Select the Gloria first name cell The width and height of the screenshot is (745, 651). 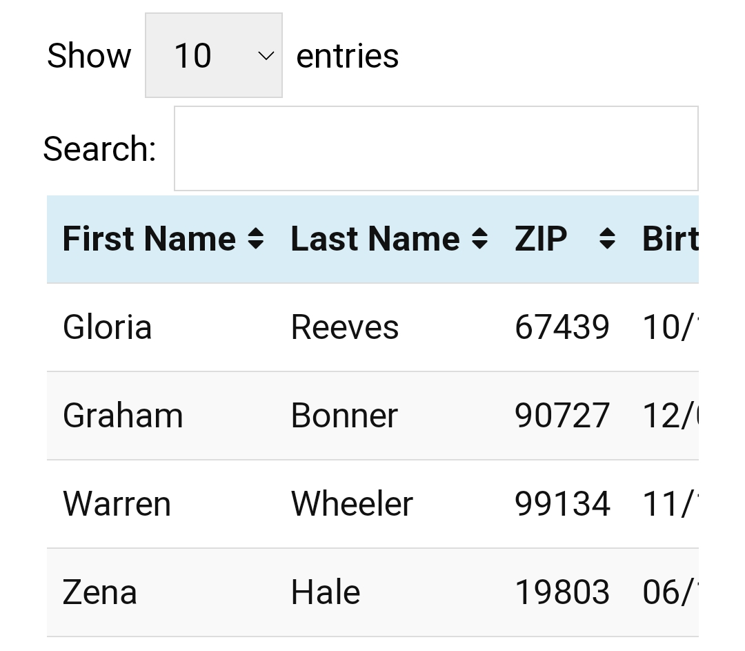[x=107, y=327]
